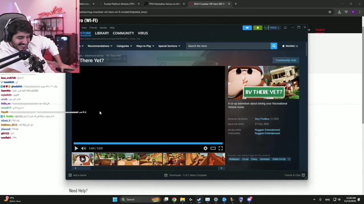Select the second media strip thumbnail

(x=106, y=159)
